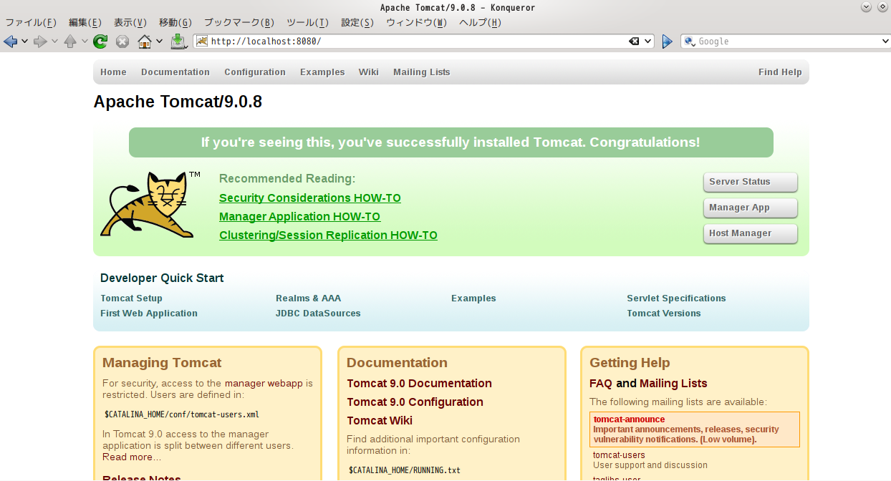Open Examples in the Tomcat nav bar

(322, 72)
